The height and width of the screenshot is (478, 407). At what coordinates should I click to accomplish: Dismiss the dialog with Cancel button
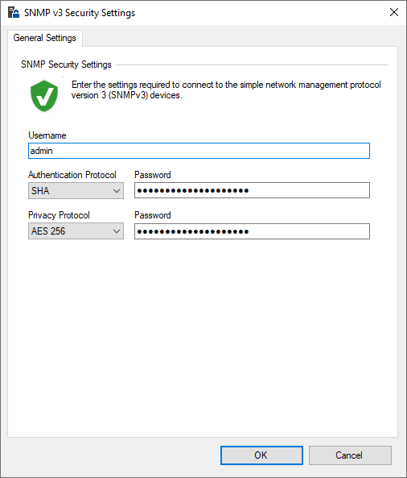click(x=350, y=455)
